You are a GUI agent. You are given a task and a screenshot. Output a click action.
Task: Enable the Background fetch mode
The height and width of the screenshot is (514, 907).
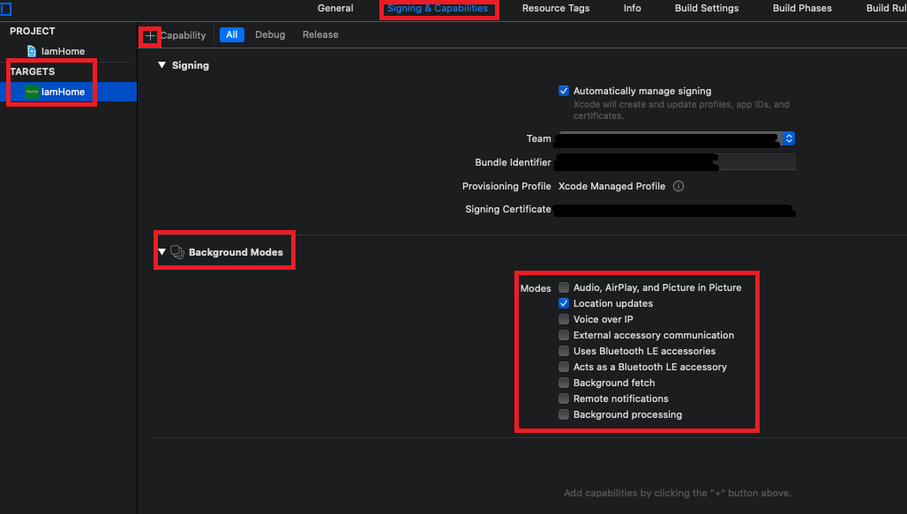point(564,383)
